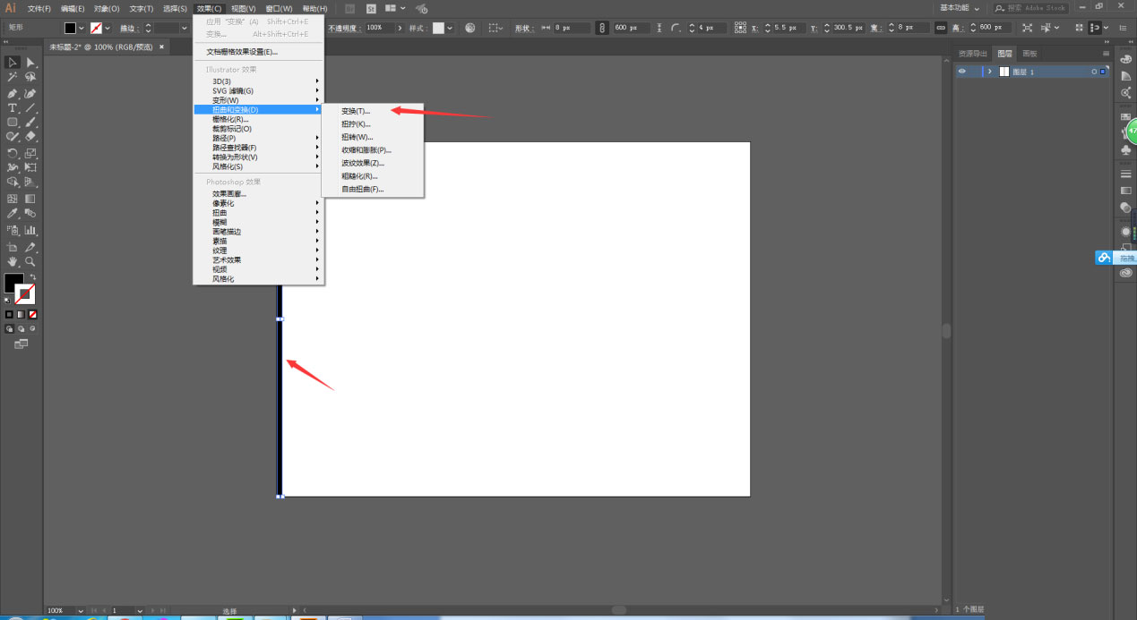Swap fill and stroke colors arrow
1137x620 pixels.
pyautogui.click(x=32, y=277)
